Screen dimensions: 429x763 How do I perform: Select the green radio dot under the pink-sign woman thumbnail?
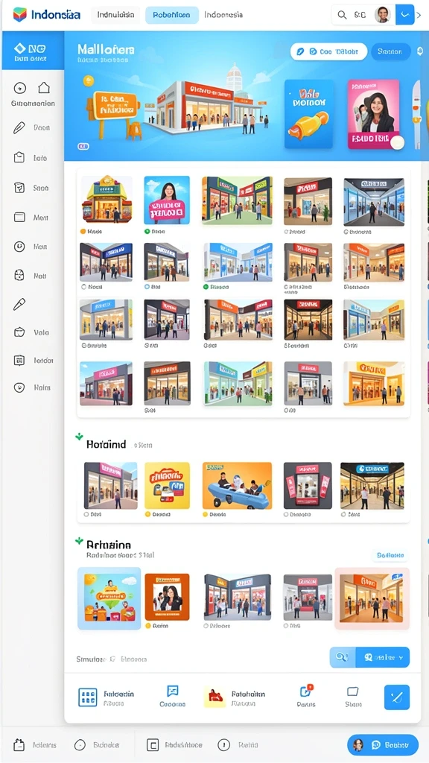[147, 232]
